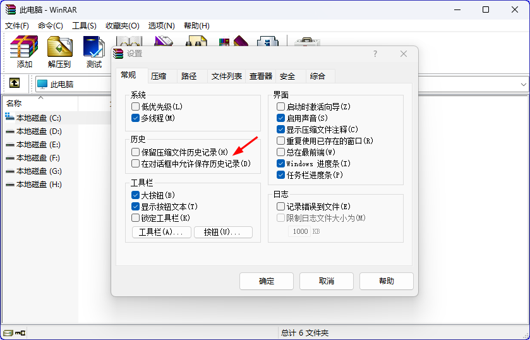The image size is (530, 340).
Task: Click the 总计 6 文件夹 status text
Action: click(304, 333)
